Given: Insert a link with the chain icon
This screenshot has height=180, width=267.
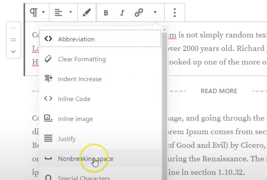Looking at the screenshot, I should [139, 13].
